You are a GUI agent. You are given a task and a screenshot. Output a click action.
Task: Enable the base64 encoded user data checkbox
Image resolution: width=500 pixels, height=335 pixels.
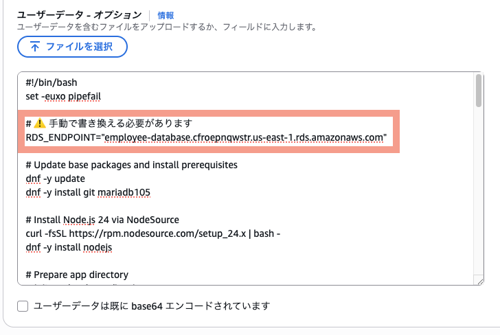point(23,306)
